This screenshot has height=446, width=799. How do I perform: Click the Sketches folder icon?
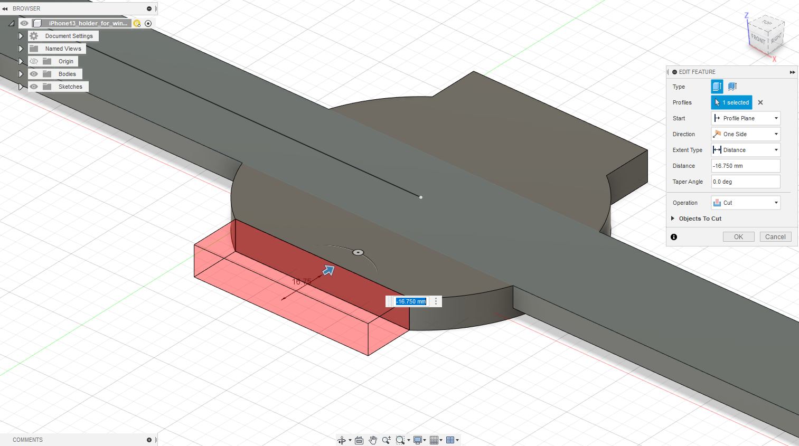click(47, 87)
